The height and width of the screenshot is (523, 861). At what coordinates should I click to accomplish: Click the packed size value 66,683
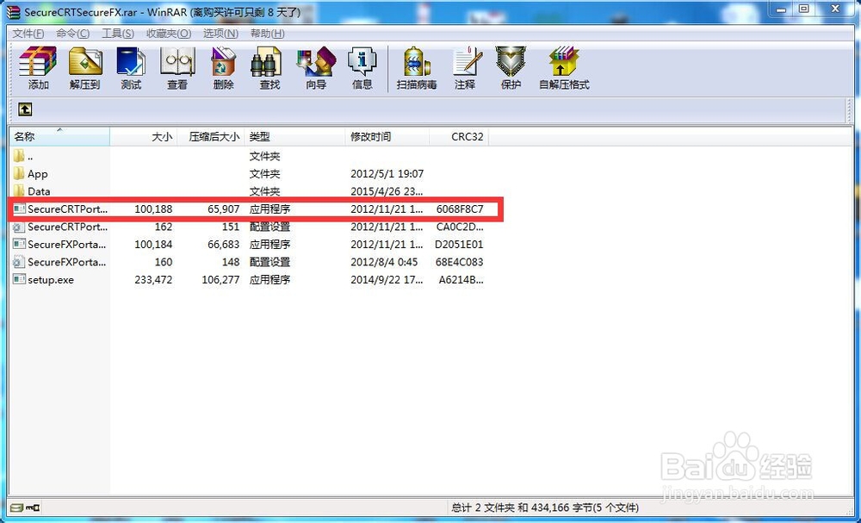[x=224, y=244]
